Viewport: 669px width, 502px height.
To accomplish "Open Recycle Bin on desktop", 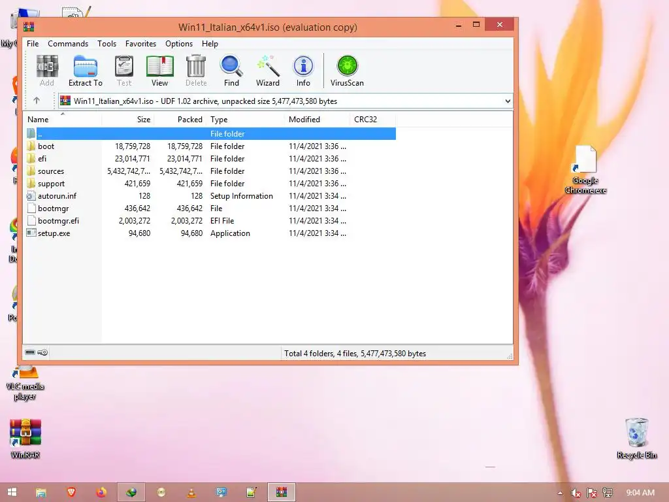I will pyautogui.click(x=636, y=438).
